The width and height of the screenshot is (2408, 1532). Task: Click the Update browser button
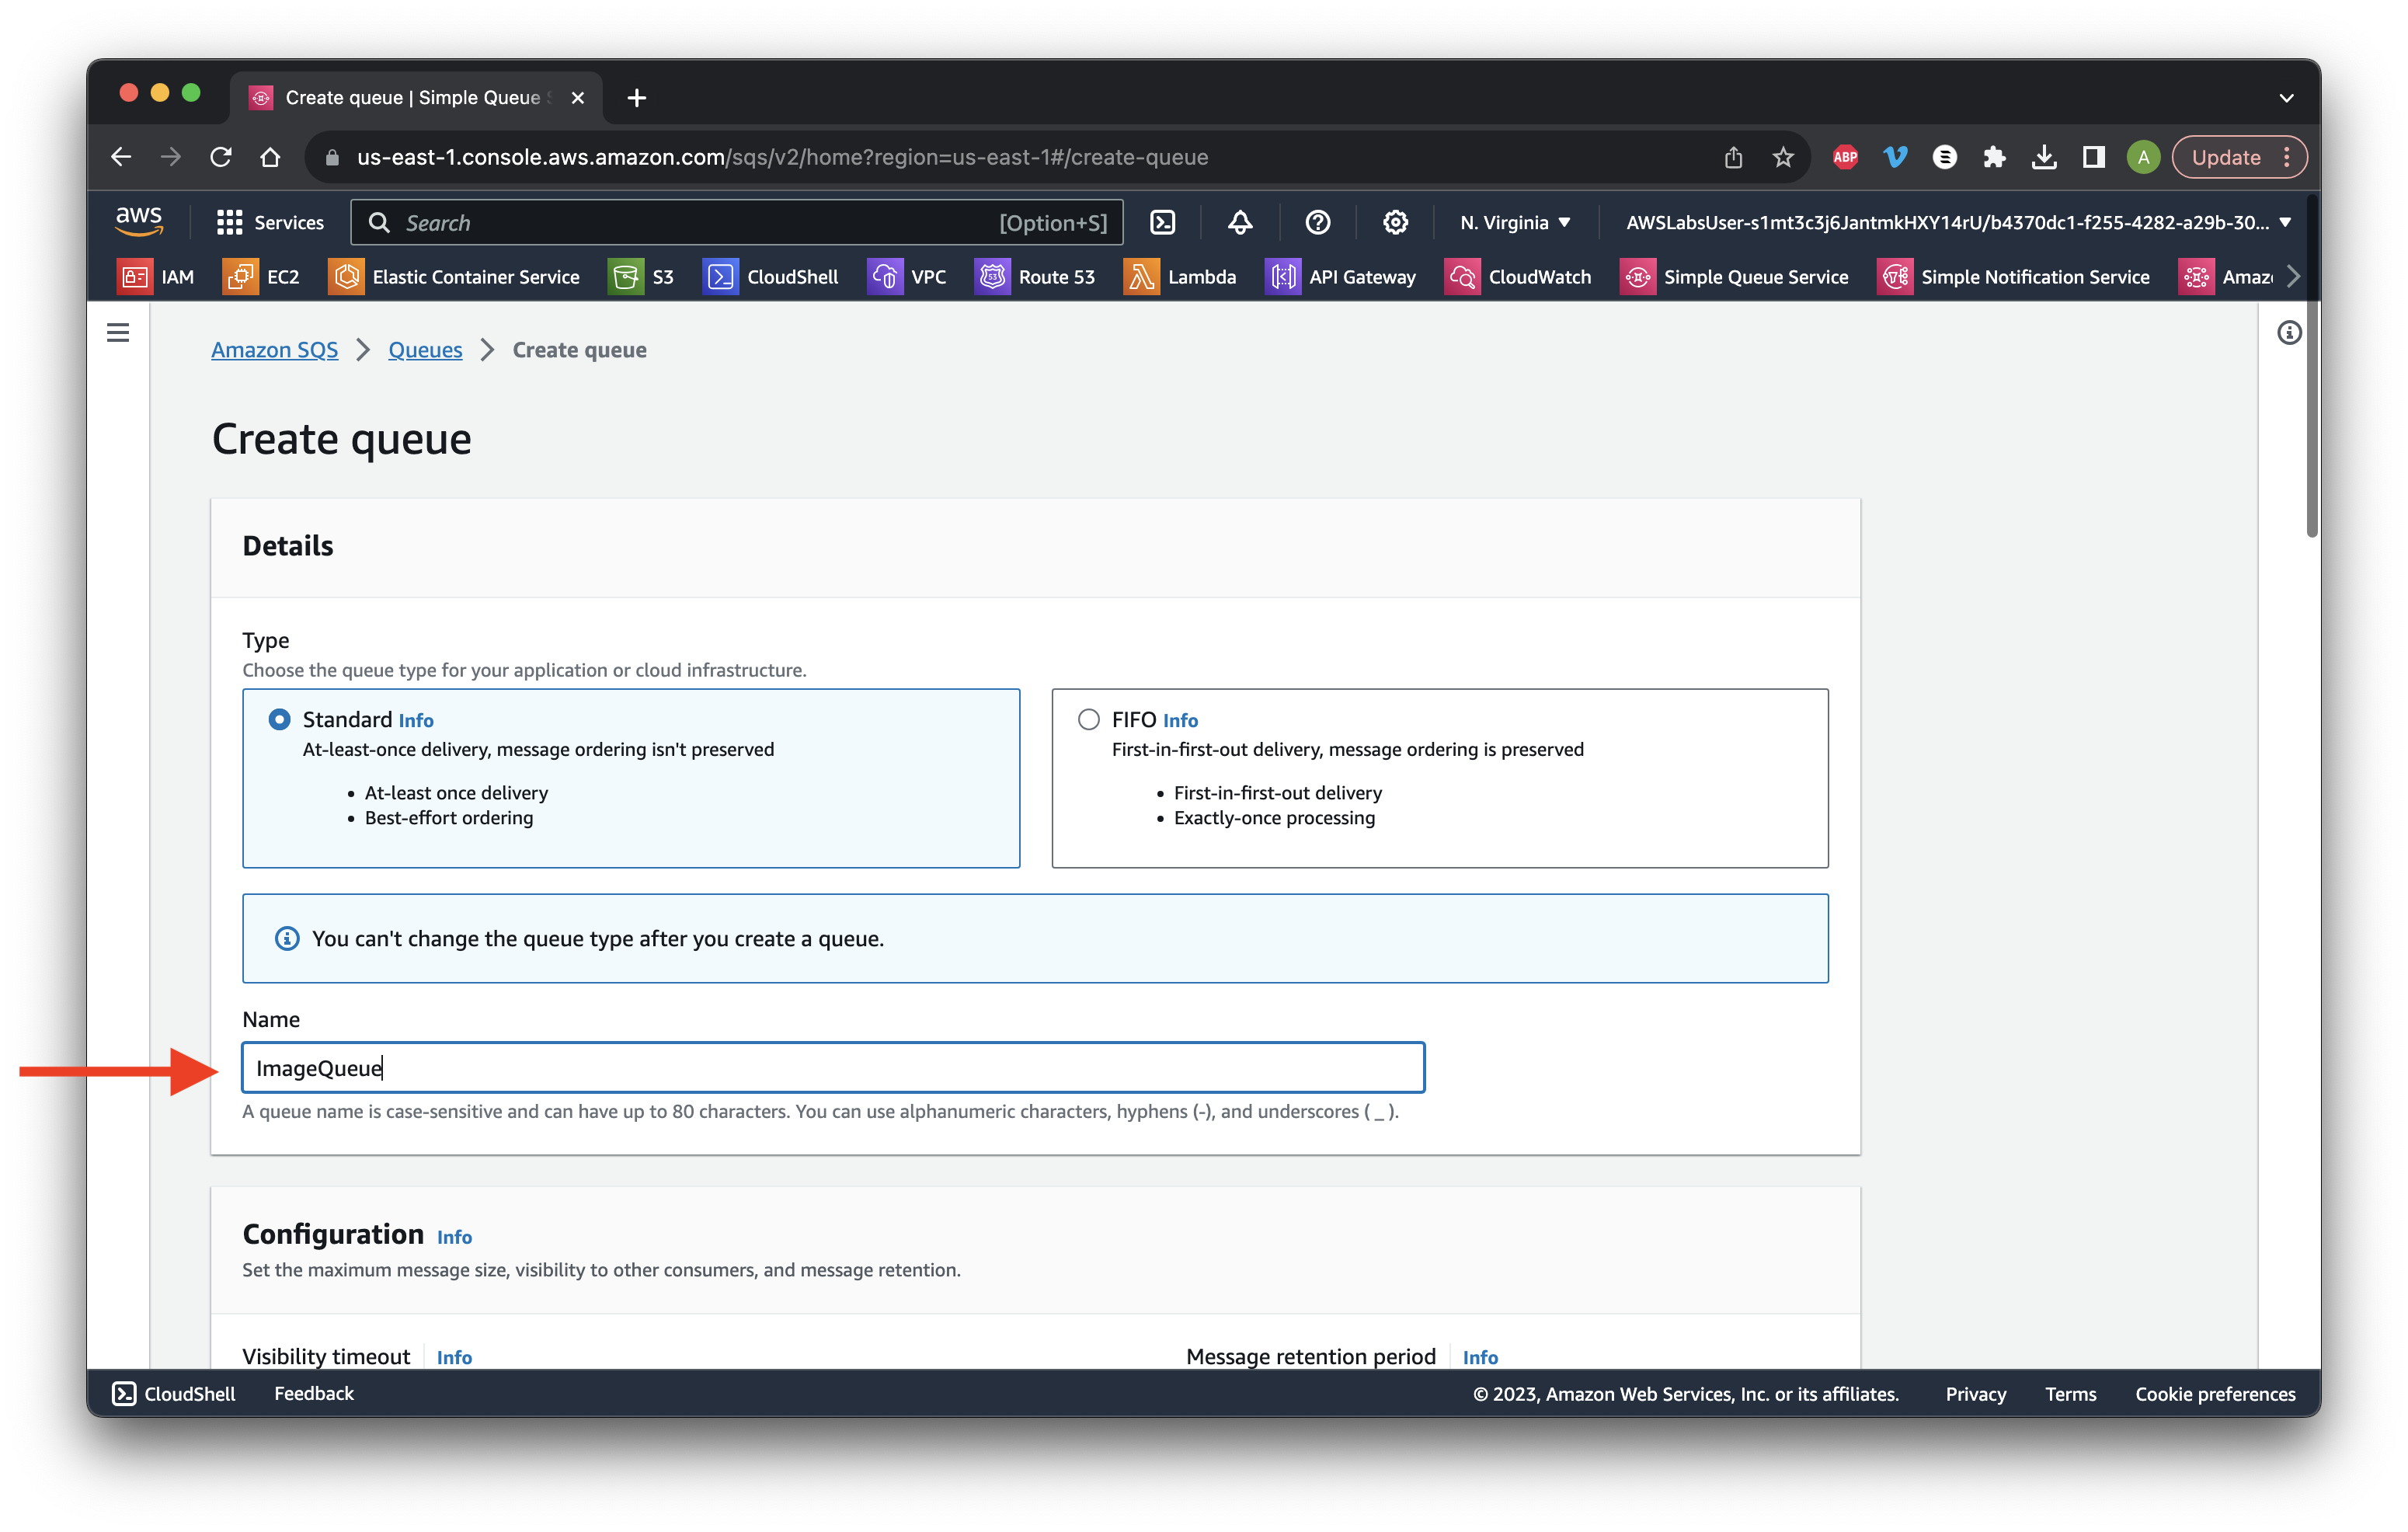pyautogui.click(x=2238, y=157)
